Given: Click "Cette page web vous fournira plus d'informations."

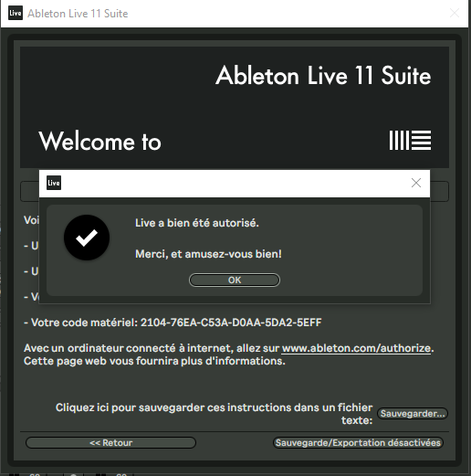Looking at the screenshot, I should [x=154, y=361].
